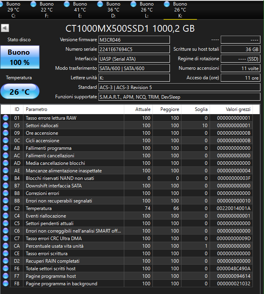264x294 pixels.
Task: Click the SATA/600 transfer mode field
Action: click(134, 68)
